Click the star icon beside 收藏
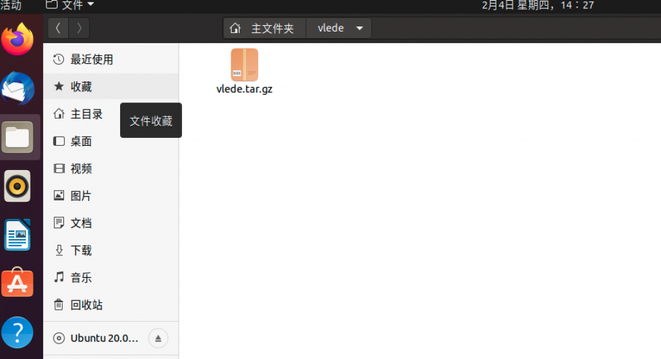This screenshot has height=359, width=661. point(59,86)
